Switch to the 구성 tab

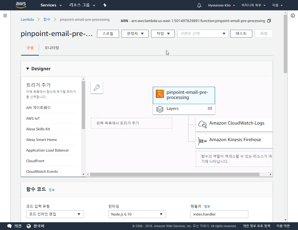point(30,48)
